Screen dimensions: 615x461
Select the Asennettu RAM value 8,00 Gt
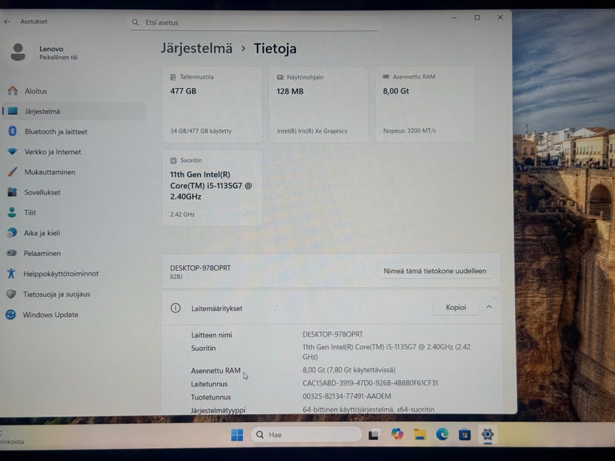[x=348, y=369]
